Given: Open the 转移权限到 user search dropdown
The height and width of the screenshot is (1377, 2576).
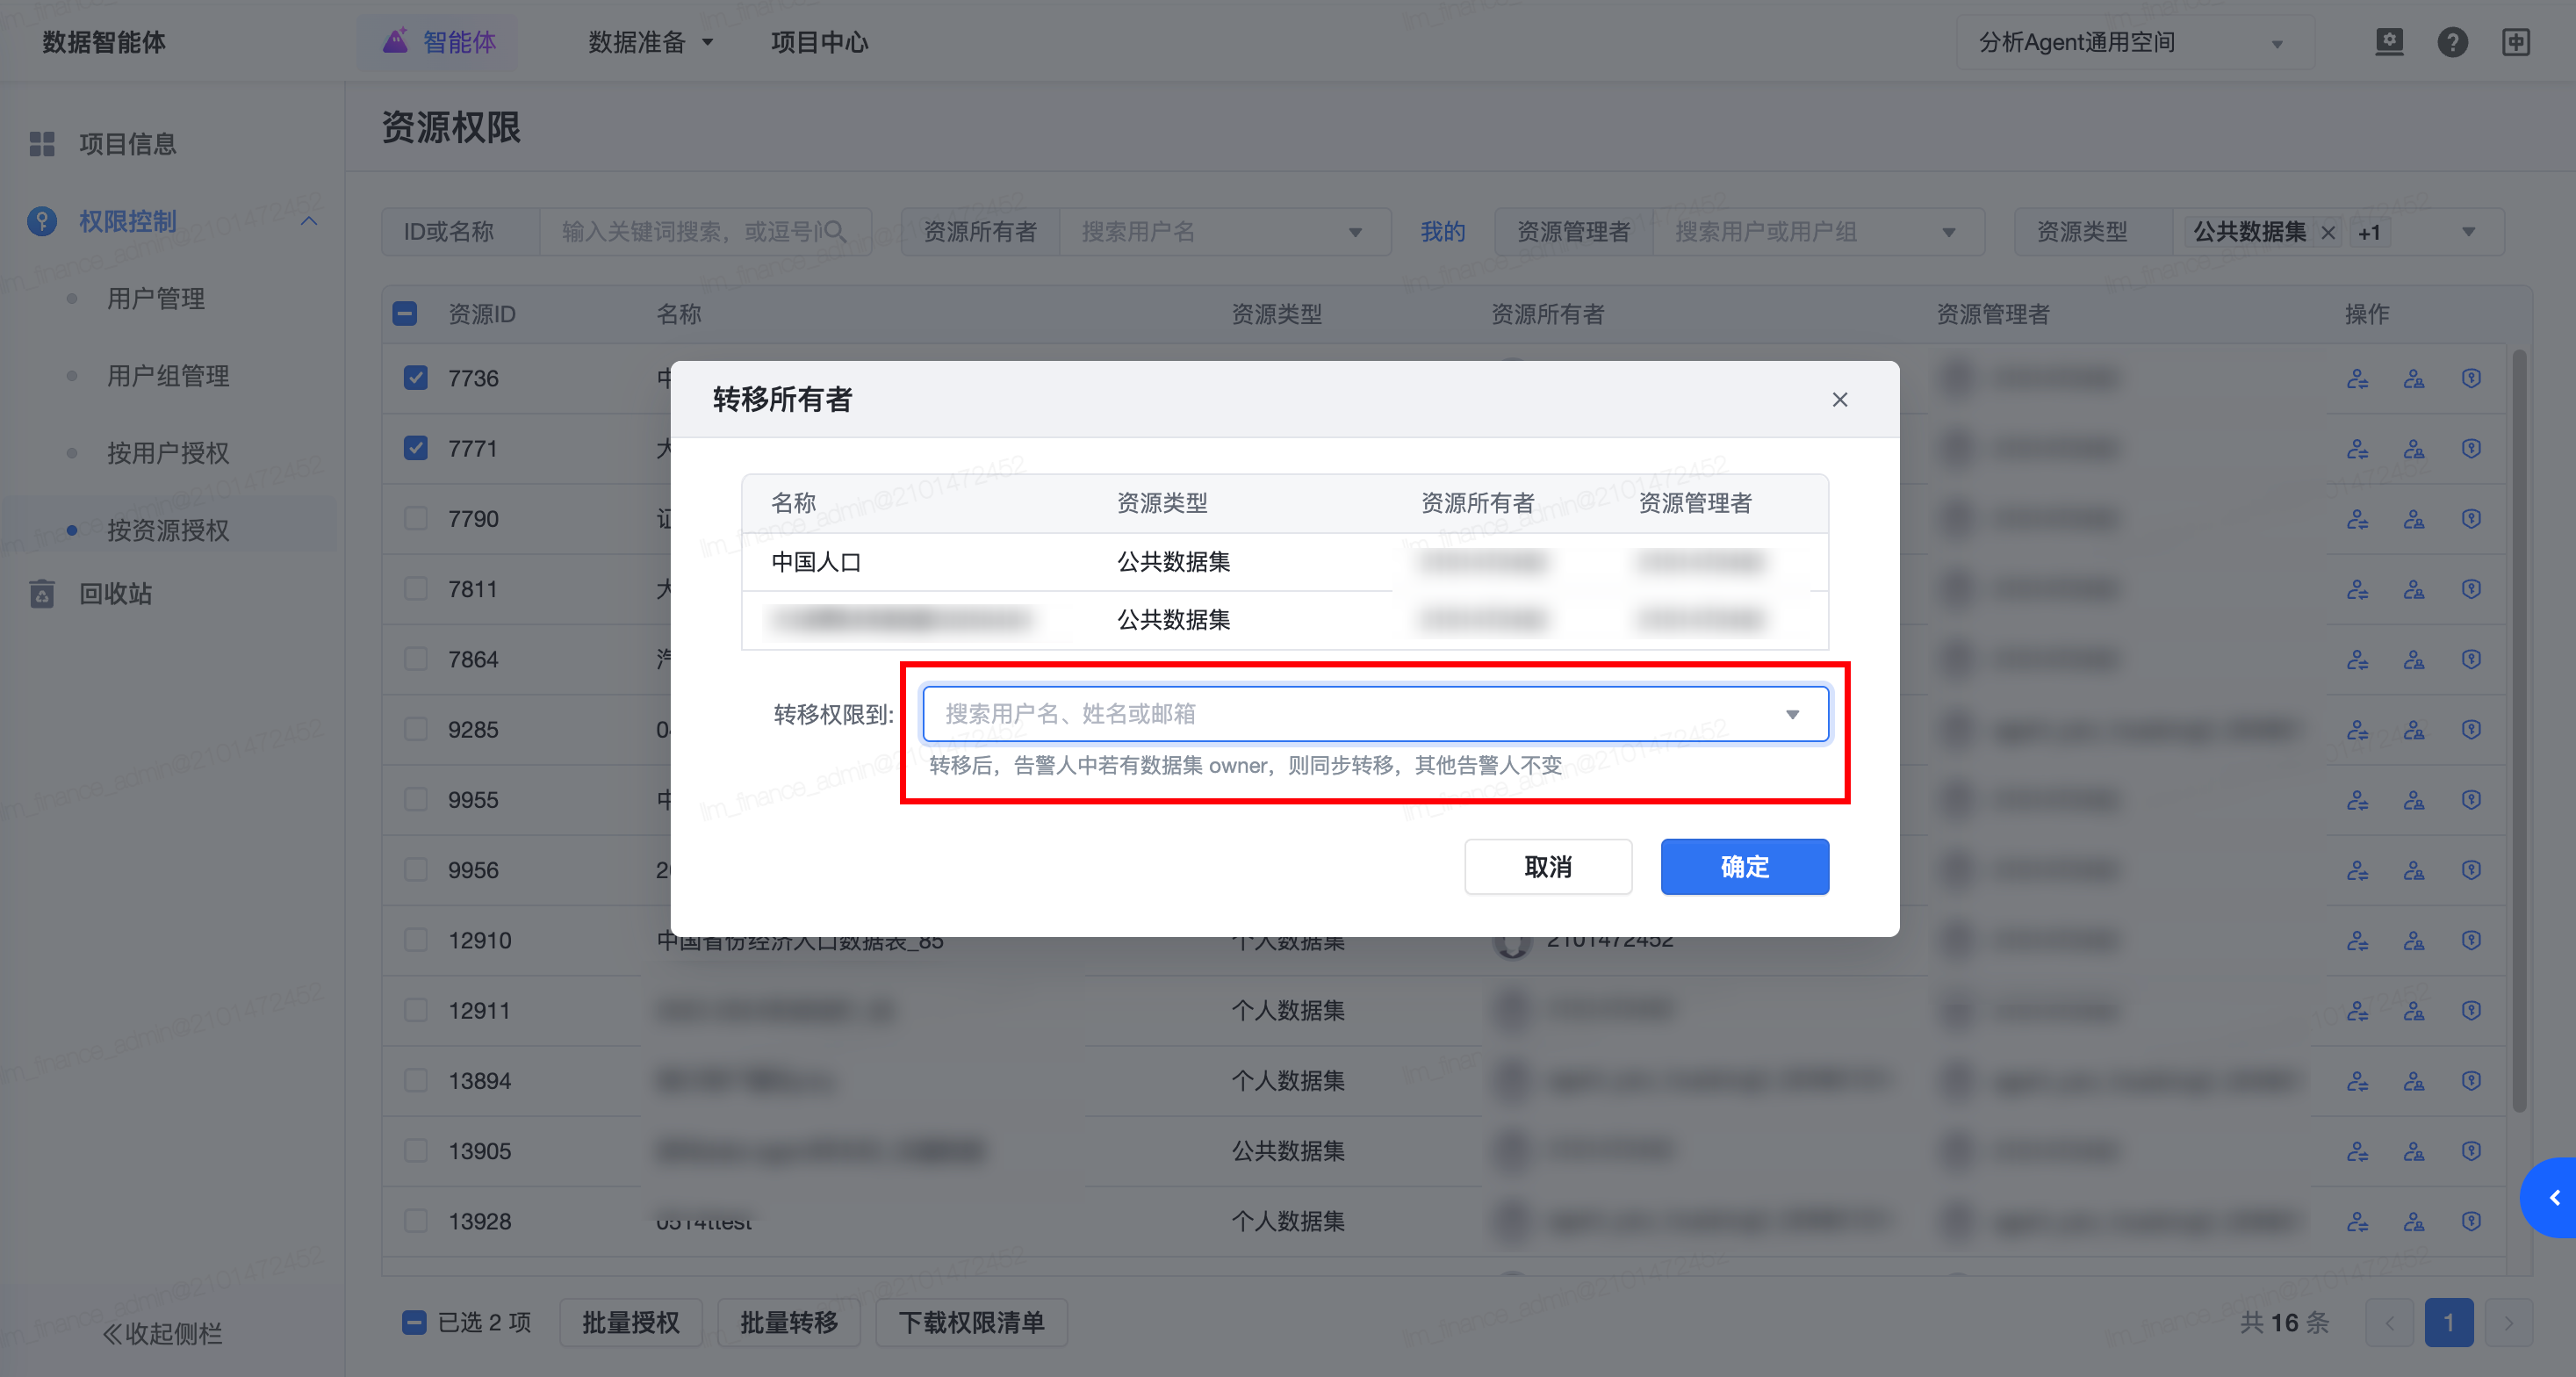Looking at the screenshot, I should pos(1375,714).
